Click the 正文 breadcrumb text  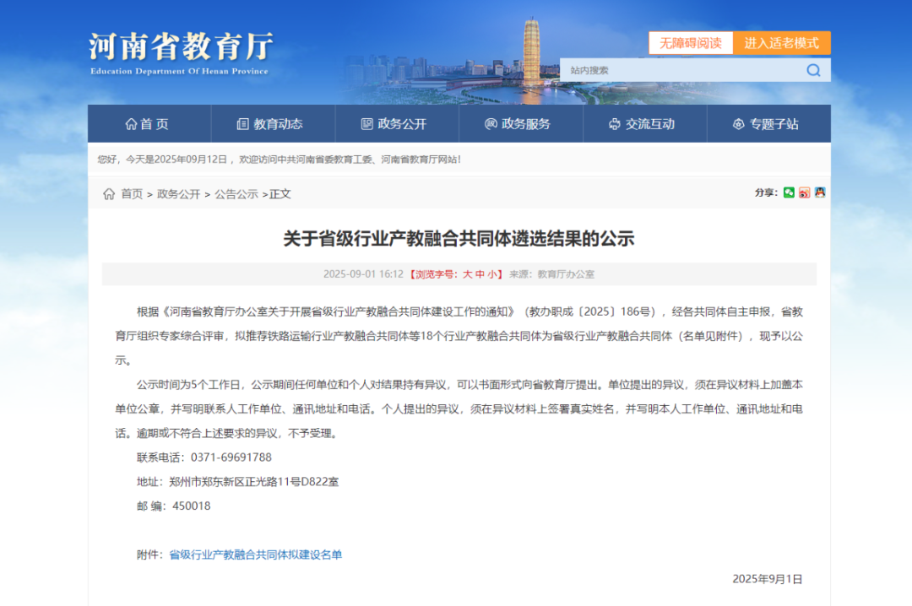pos(280,194)
